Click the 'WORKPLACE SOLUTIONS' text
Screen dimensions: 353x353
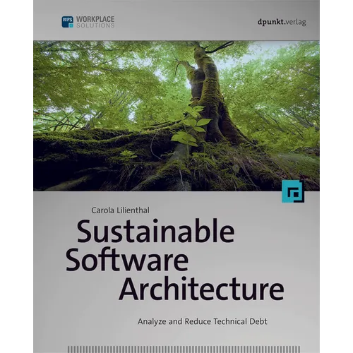pos(95,22)
